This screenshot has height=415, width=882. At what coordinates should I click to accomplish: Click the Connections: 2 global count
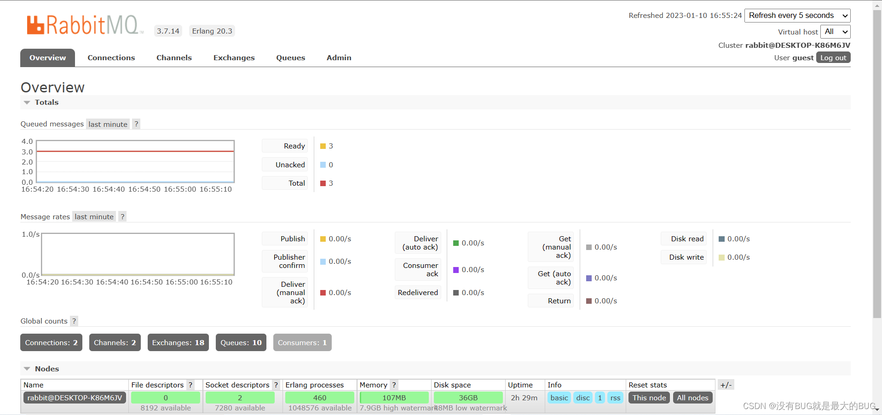[x=51, y=343]
